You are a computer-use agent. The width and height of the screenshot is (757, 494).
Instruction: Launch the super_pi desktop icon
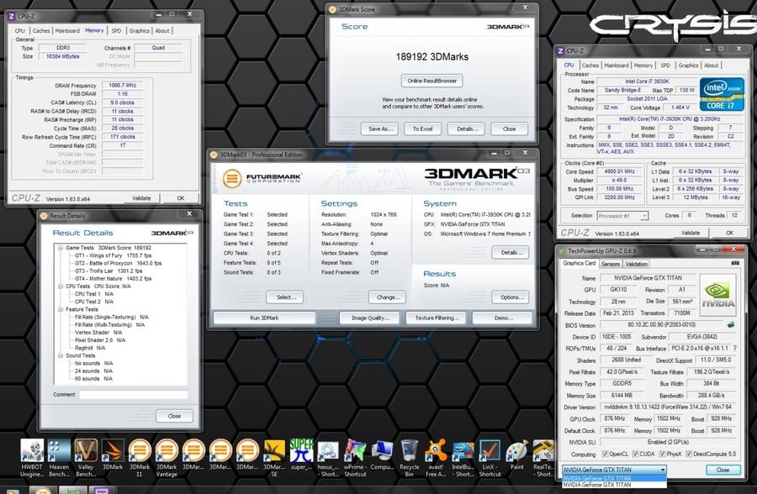[302, 454]
